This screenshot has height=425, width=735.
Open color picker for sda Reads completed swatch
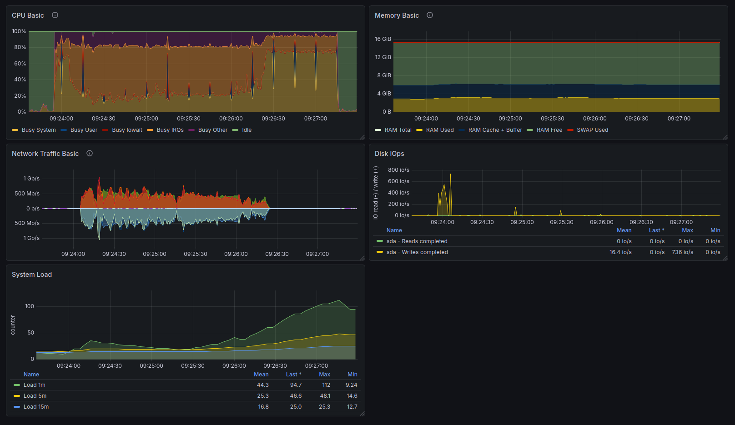(x=380, y=241)
